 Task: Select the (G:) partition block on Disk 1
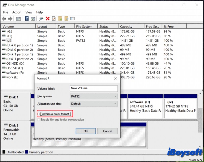180,107
